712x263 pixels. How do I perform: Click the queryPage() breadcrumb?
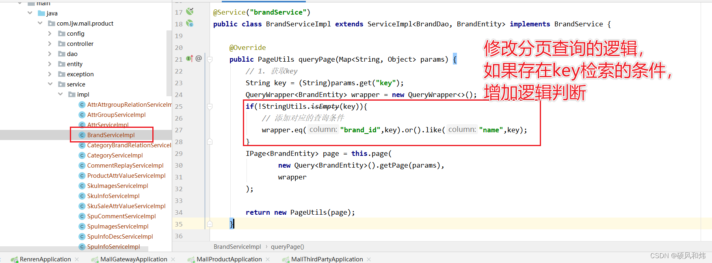coord(288,247)
